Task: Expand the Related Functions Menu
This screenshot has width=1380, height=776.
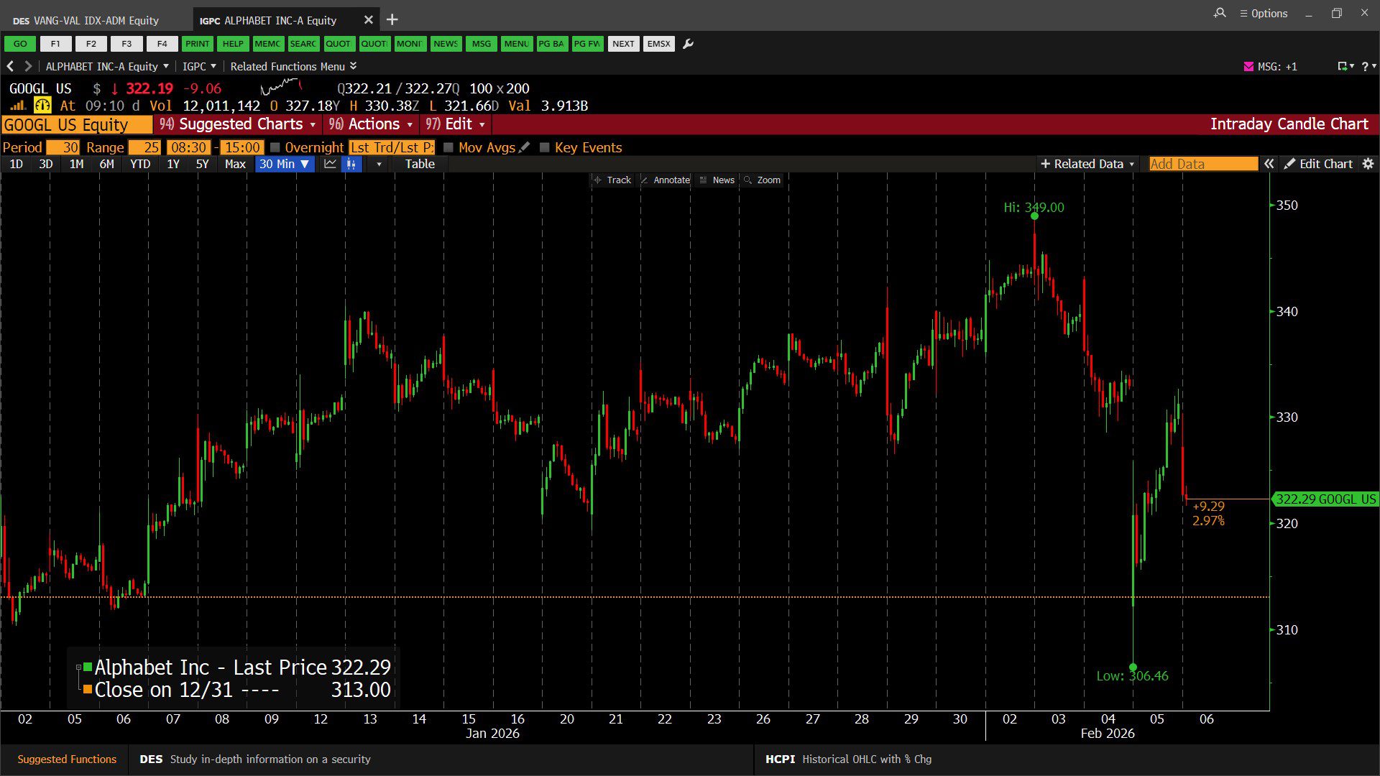Action: (293, 66)
